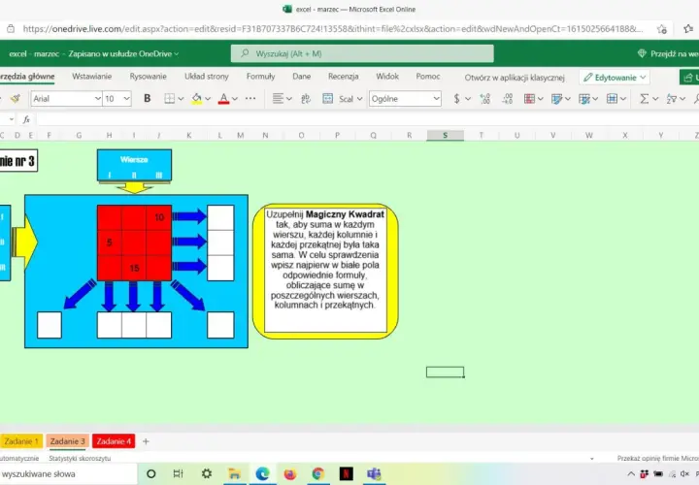Open the Dane ribbon tab
Image resolution: width=699 pixels, height=485 pixels.
click(301, 77)
